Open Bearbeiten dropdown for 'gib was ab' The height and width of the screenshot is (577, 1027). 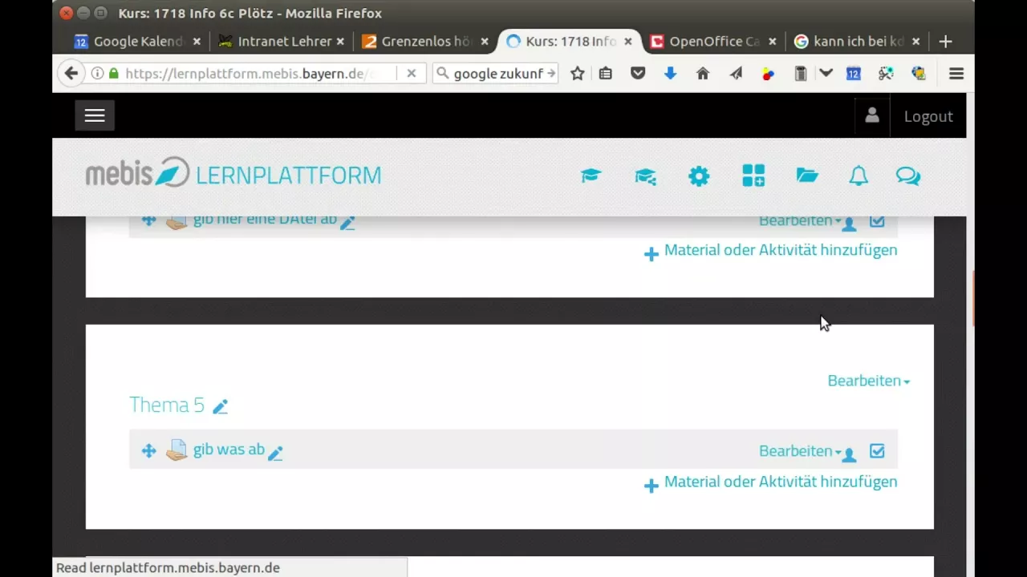800,450
